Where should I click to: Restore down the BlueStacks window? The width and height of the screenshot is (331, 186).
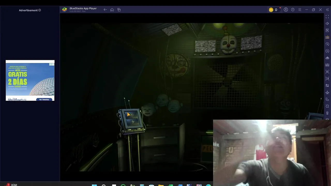point(313,10)
